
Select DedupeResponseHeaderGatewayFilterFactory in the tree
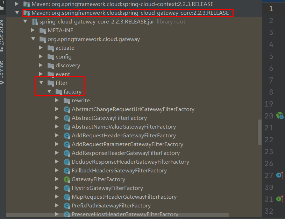pos(130,162)
